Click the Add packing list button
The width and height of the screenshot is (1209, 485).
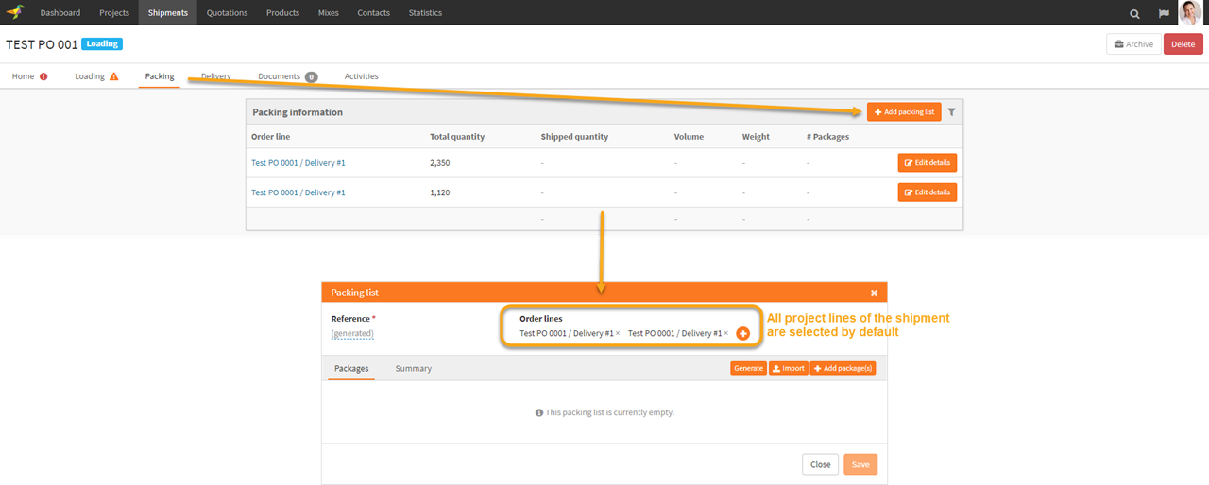[904, 112]
